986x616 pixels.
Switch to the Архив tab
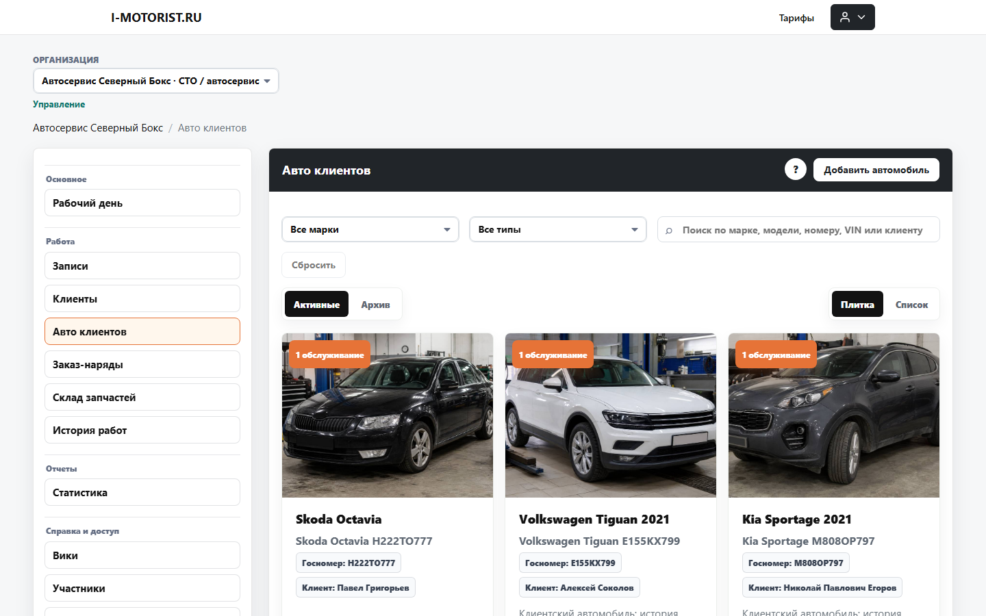(x=375, y=305)
